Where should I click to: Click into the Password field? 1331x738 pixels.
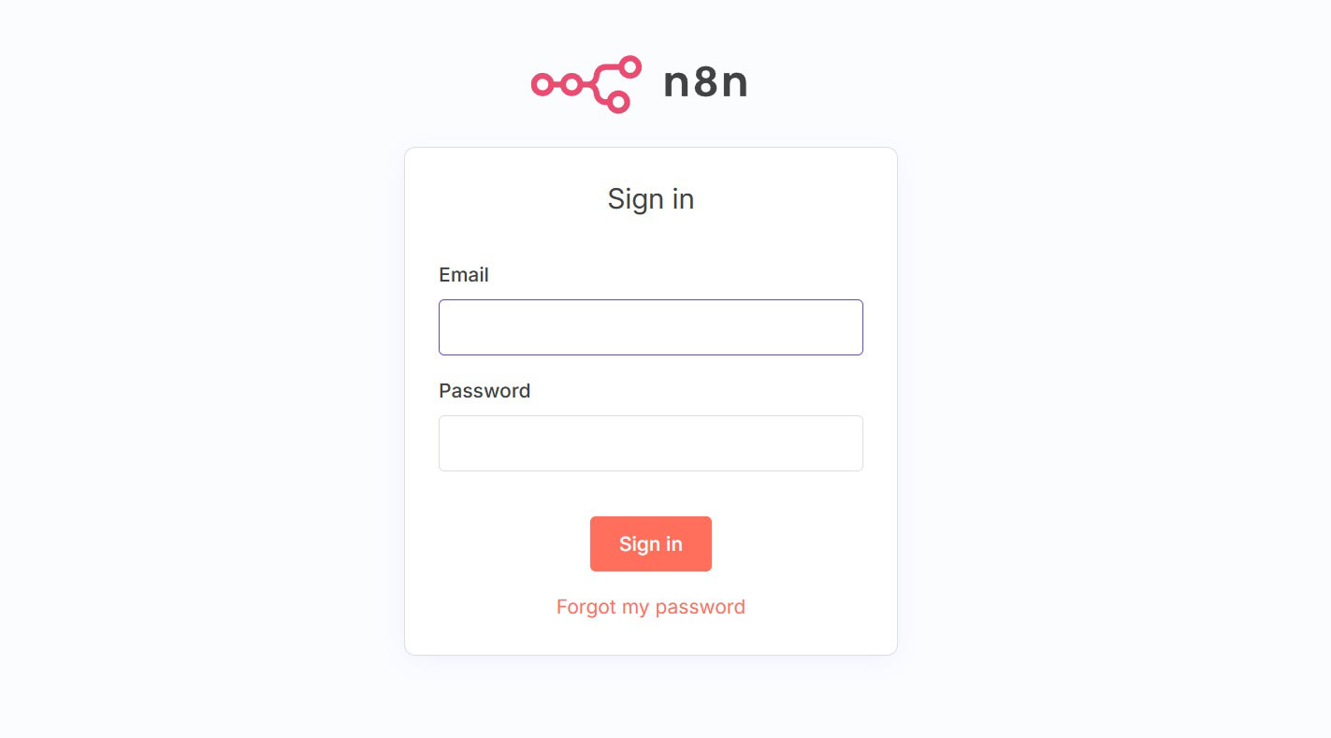(x=650, y=443)
